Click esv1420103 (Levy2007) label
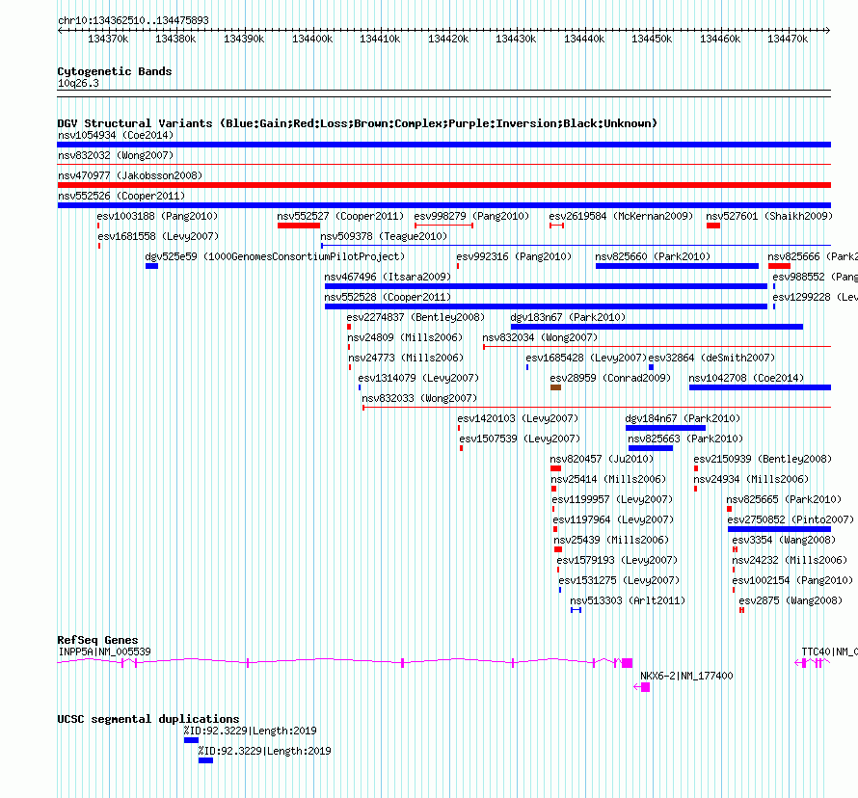Image resolution: width=858 pixels, height=798 pixels. (x=519, y=418)
